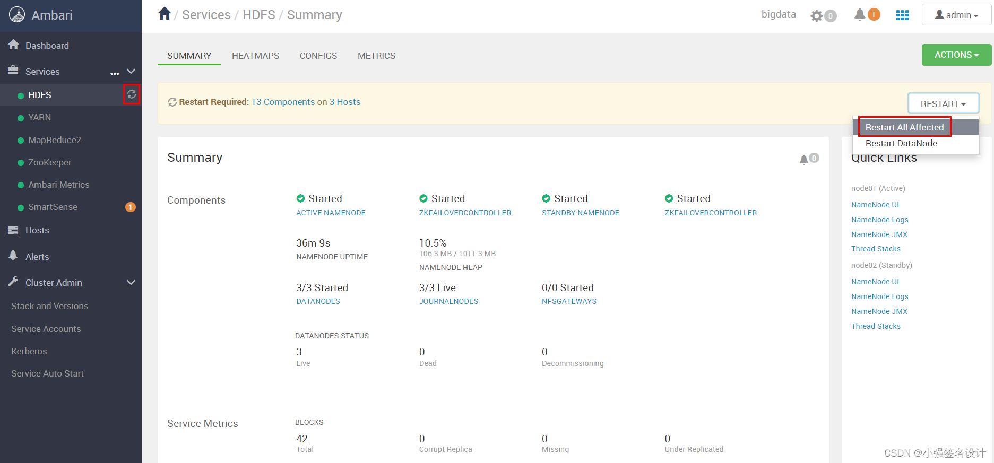Collapse the Services section chevron
The height and width of the screenshot is (463, 994).
131,72
